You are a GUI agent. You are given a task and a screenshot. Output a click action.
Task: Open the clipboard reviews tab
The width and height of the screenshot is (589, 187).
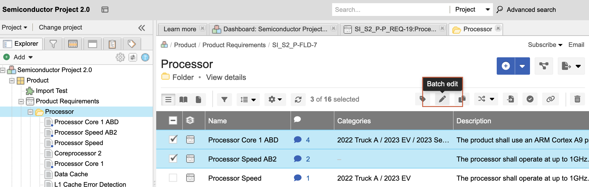tap(112, 44)
